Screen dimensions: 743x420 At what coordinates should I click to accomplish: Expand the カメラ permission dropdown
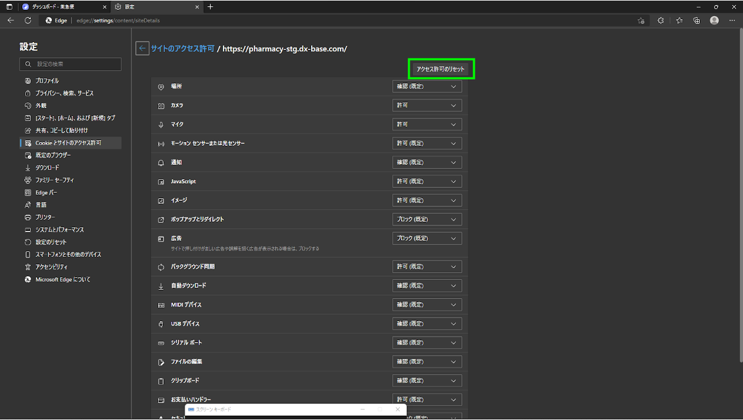(x=427, y=106)
